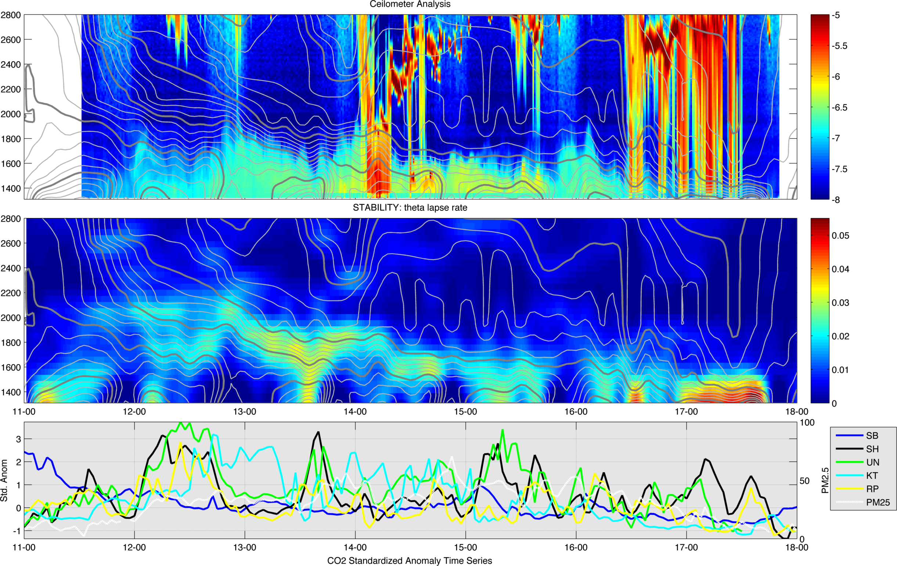
Task: Click '17-00' under the CO2 time series
Action: point(687,547)
